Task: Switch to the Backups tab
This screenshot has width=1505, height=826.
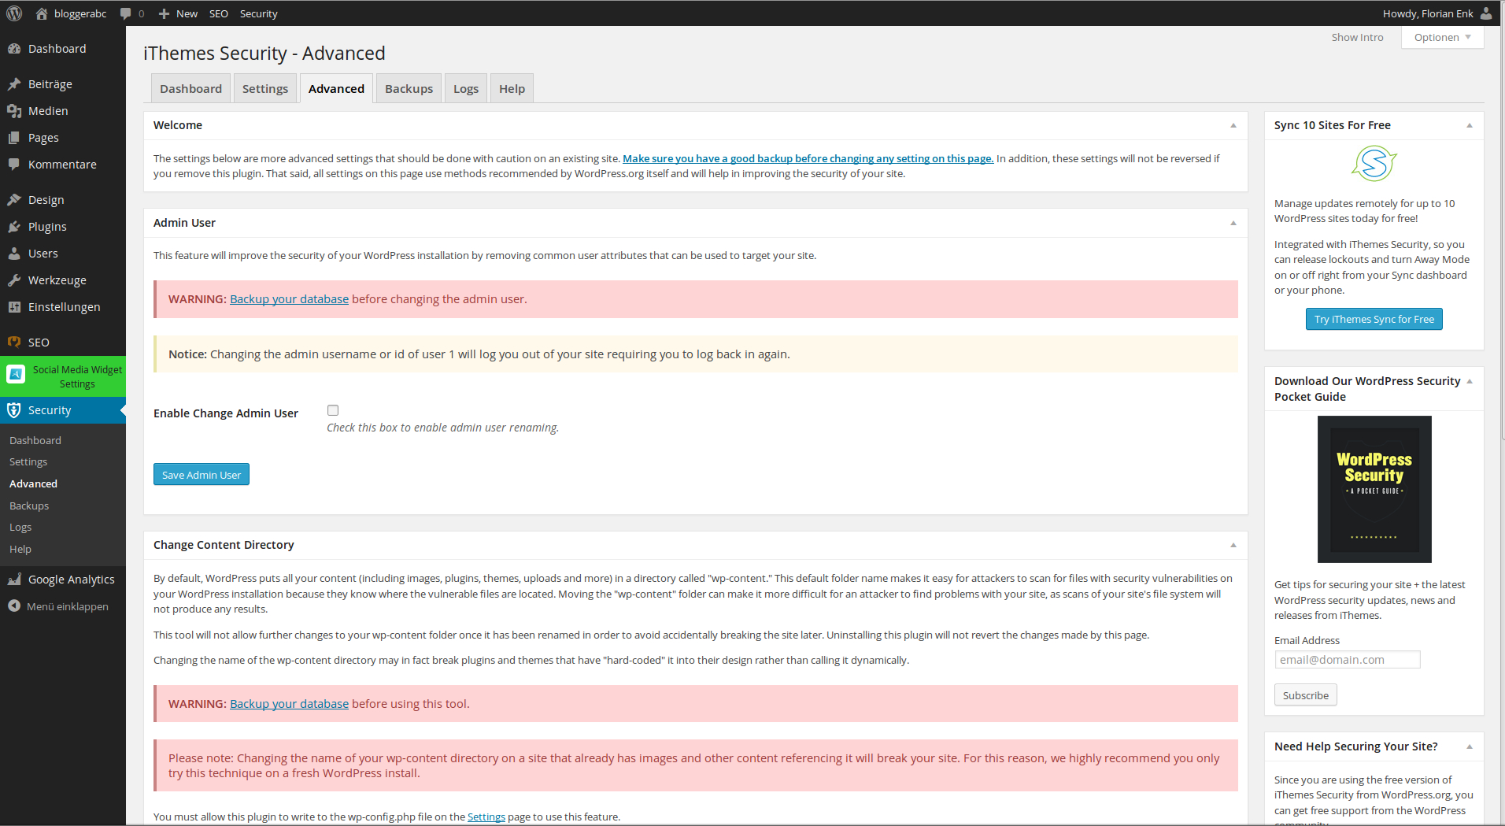Action: (x=409, y=88)
